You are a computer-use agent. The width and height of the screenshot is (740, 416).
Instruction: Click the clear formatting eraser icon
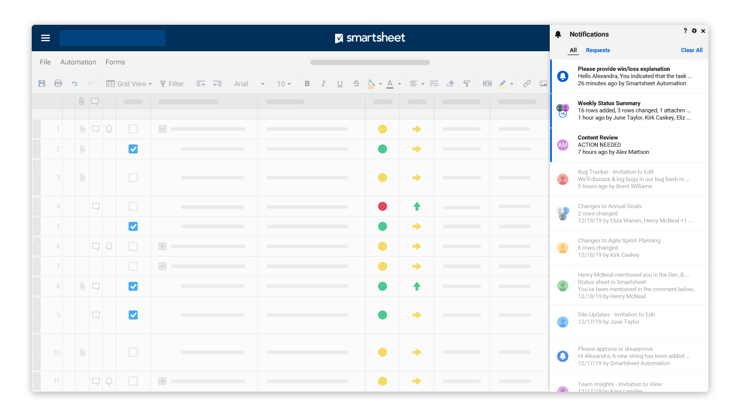click(x=450, y=83)
